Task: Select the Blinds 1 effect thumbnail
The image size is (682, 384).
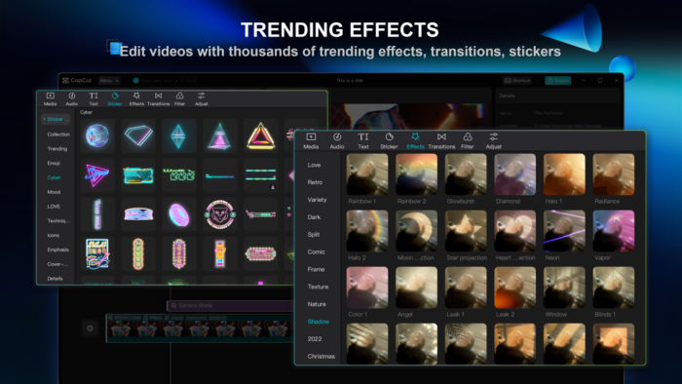Action: [x=614, y=288]
